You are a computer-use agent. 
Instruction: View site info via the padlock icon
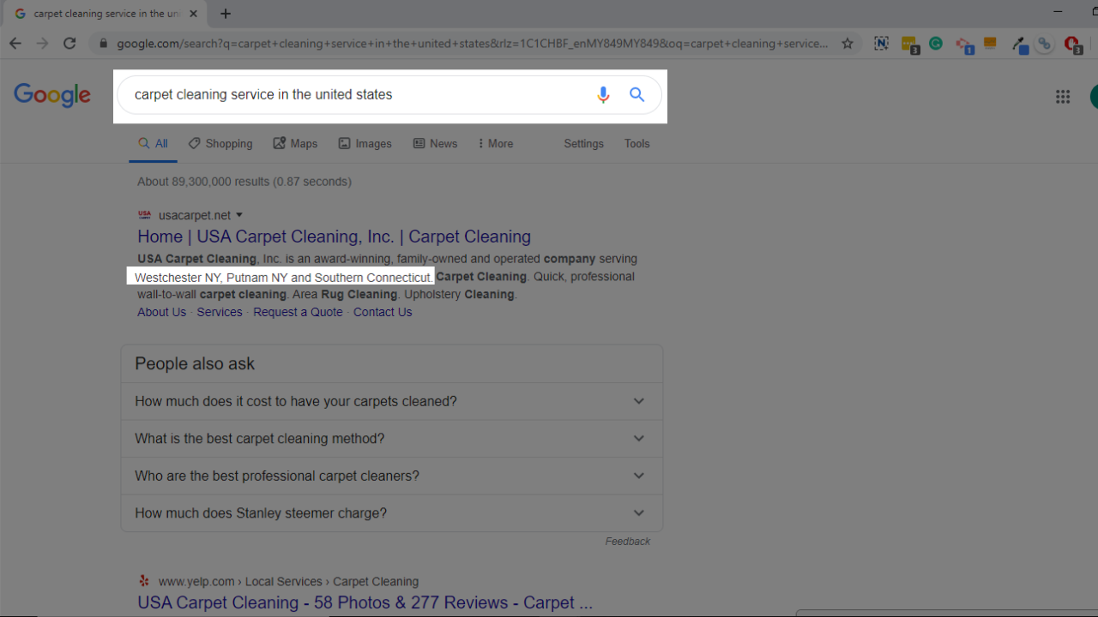(103, 44)
